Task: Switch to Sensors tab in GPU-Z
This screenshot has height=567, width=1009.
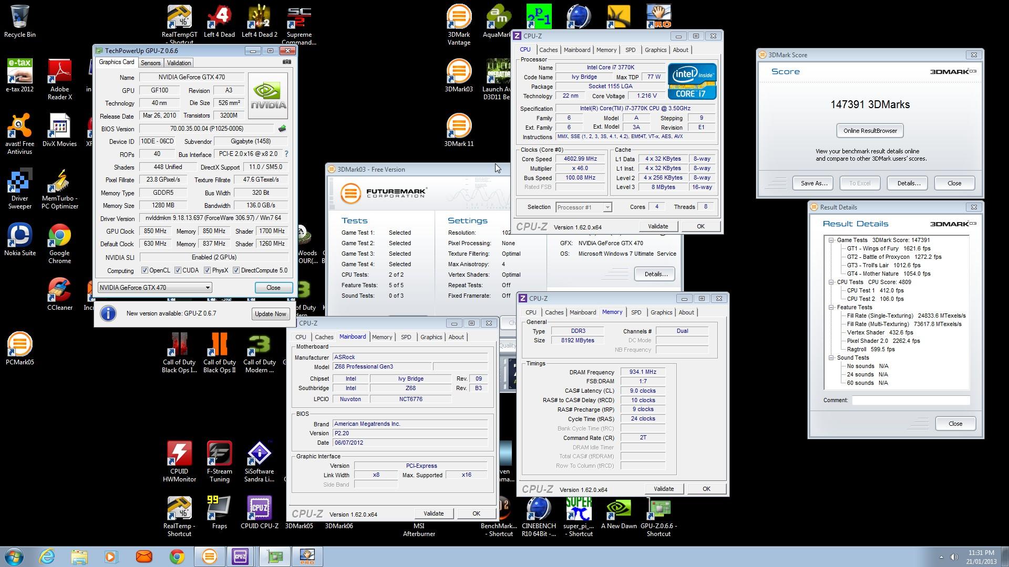Action: [x=150, y=63]
